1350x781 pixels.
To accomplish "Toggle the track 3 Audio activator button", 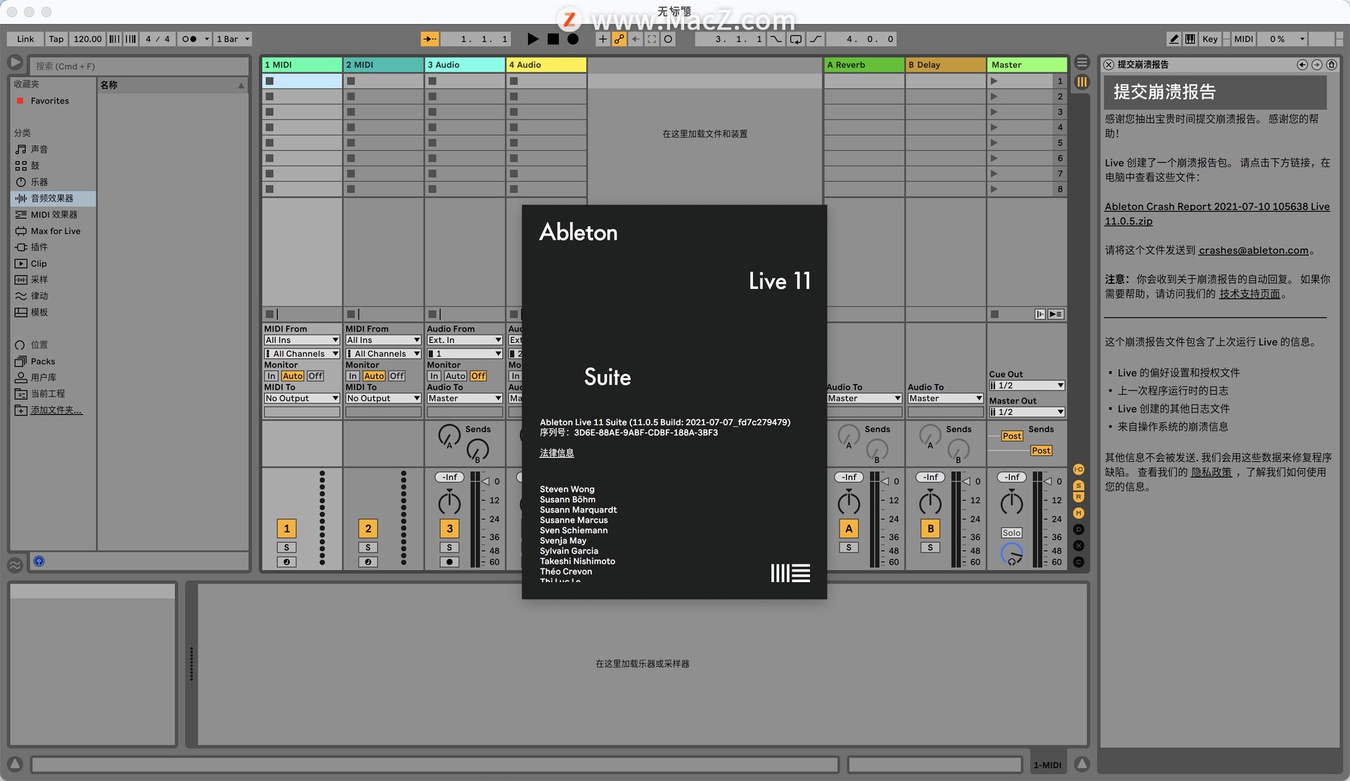I will point(449,528).
